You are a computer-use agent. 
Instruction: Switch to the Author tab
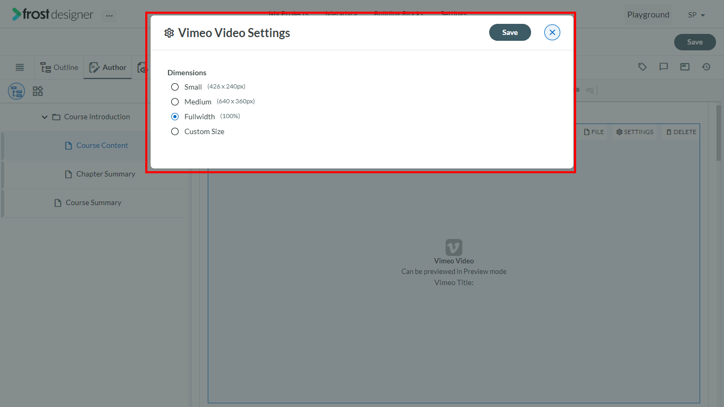pos(108,67)
